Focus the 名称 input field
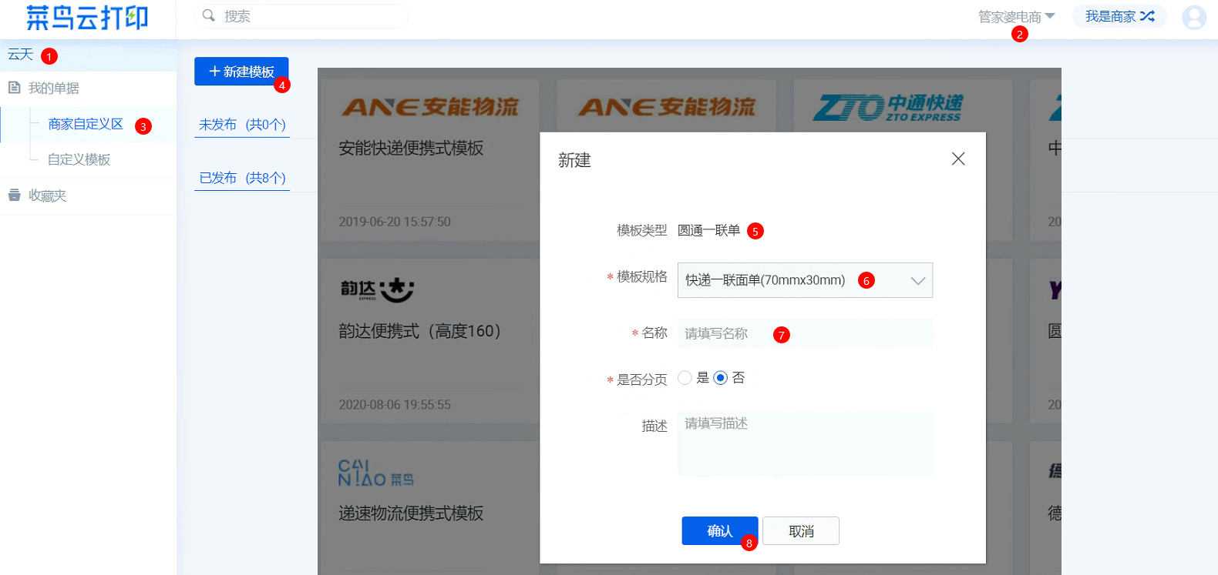The image size is (1218, 575). tap(805, 333)
